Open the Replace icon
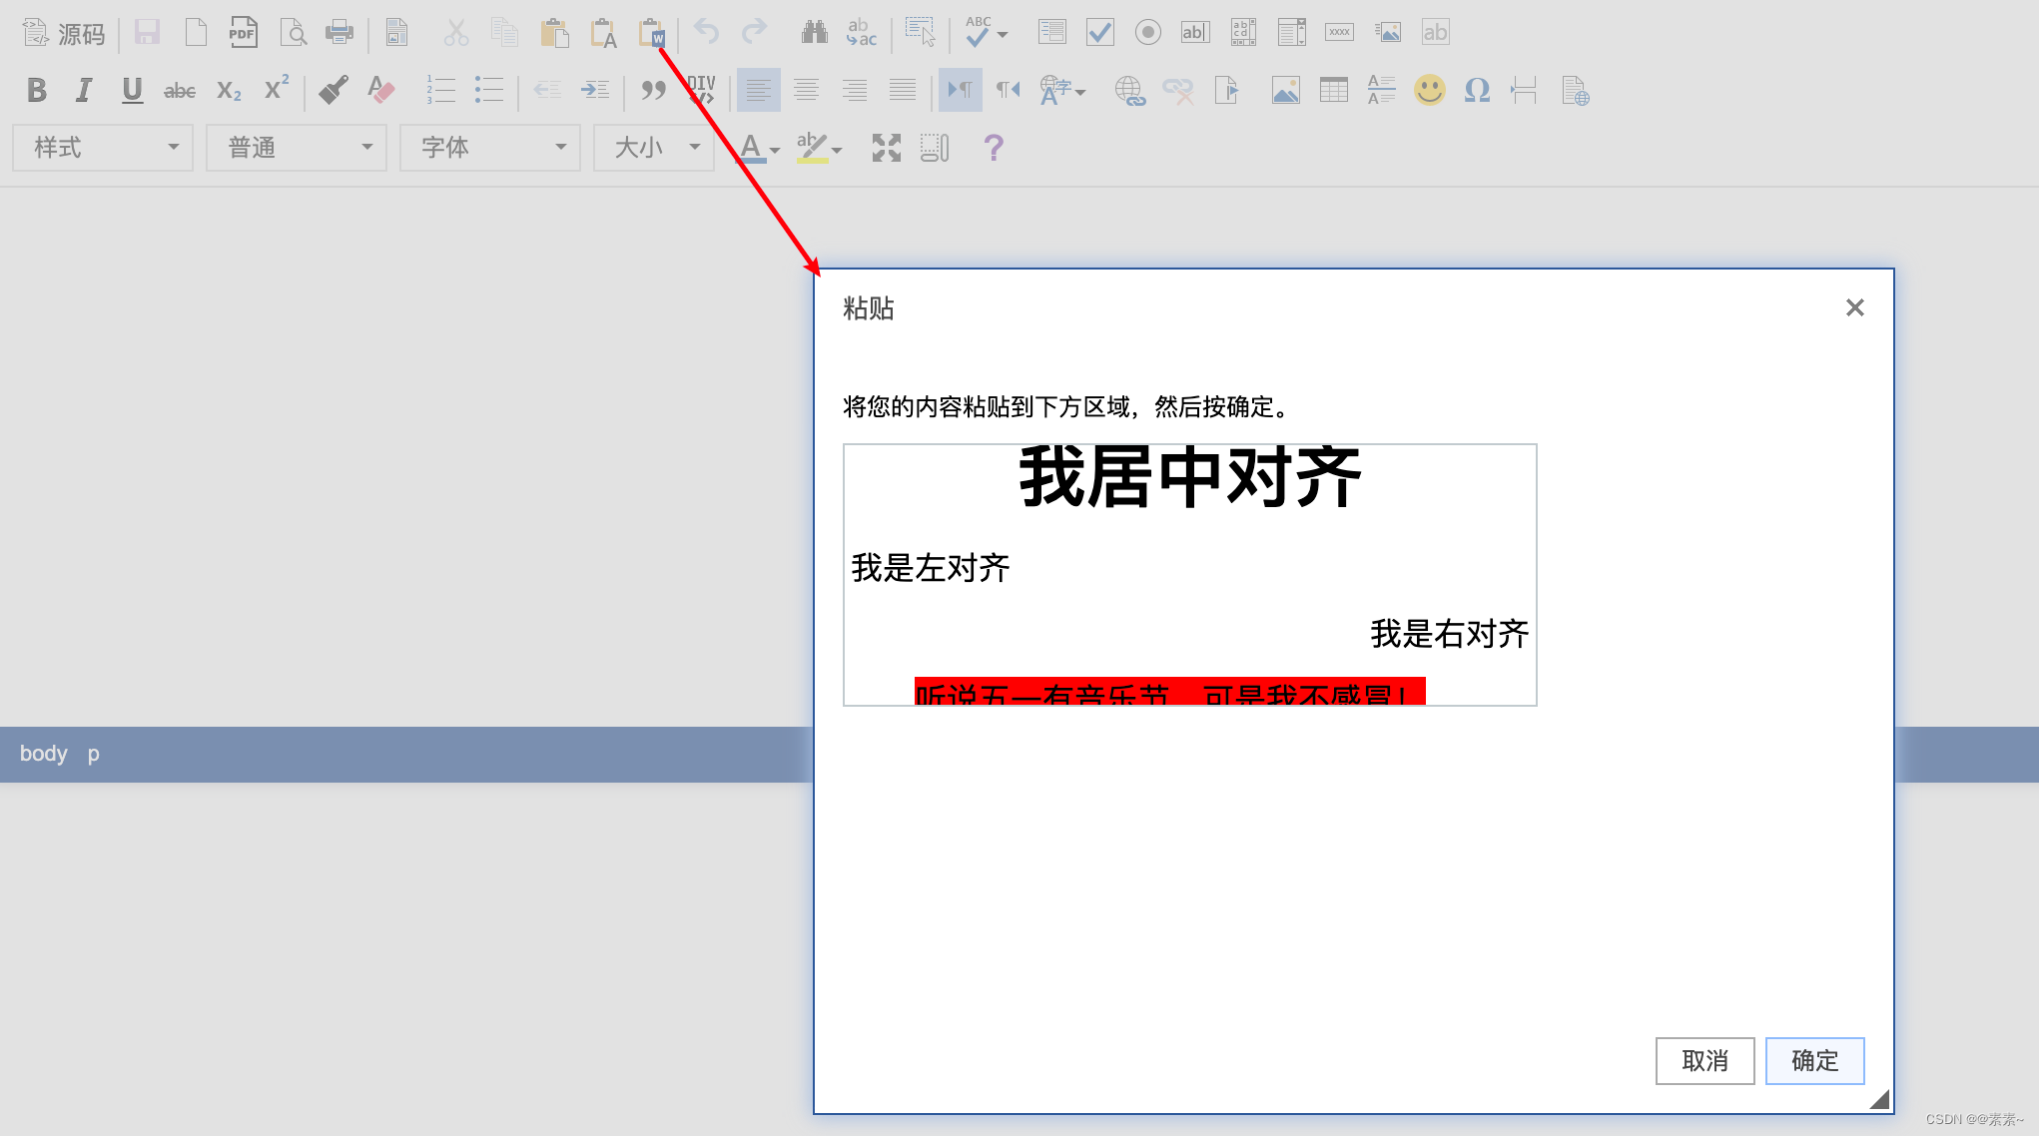Image resolution: width=2039 pixels, height=1136 pixels. tap(861, 33)
